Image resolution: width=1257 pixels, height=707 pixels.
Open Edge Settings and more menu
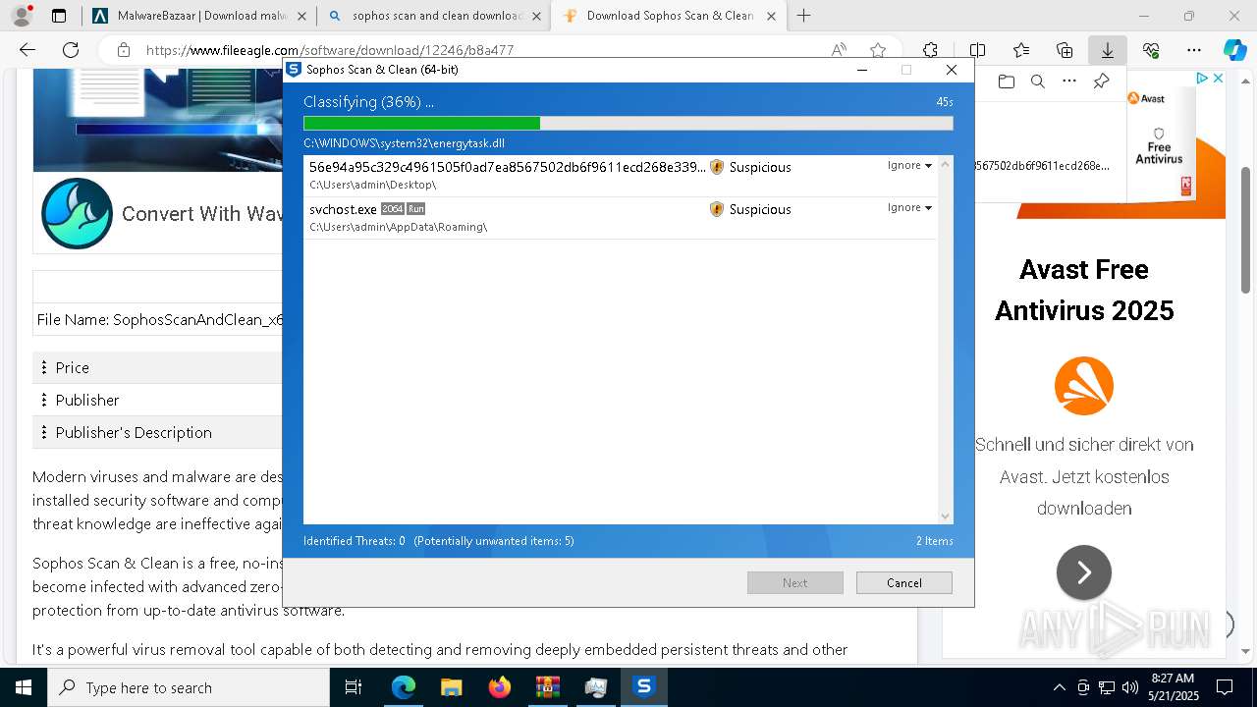tap(1193, 50)
